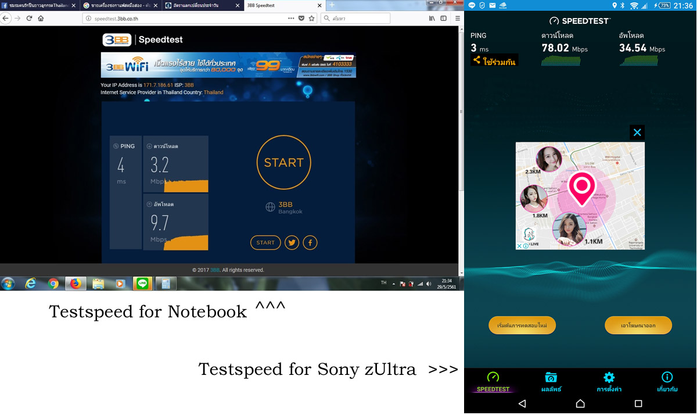Show hidden system tray icons arrow
Image resolution: width=697 pixels, height=415 pixels.
pyautogui.click(x=394, y=284)
